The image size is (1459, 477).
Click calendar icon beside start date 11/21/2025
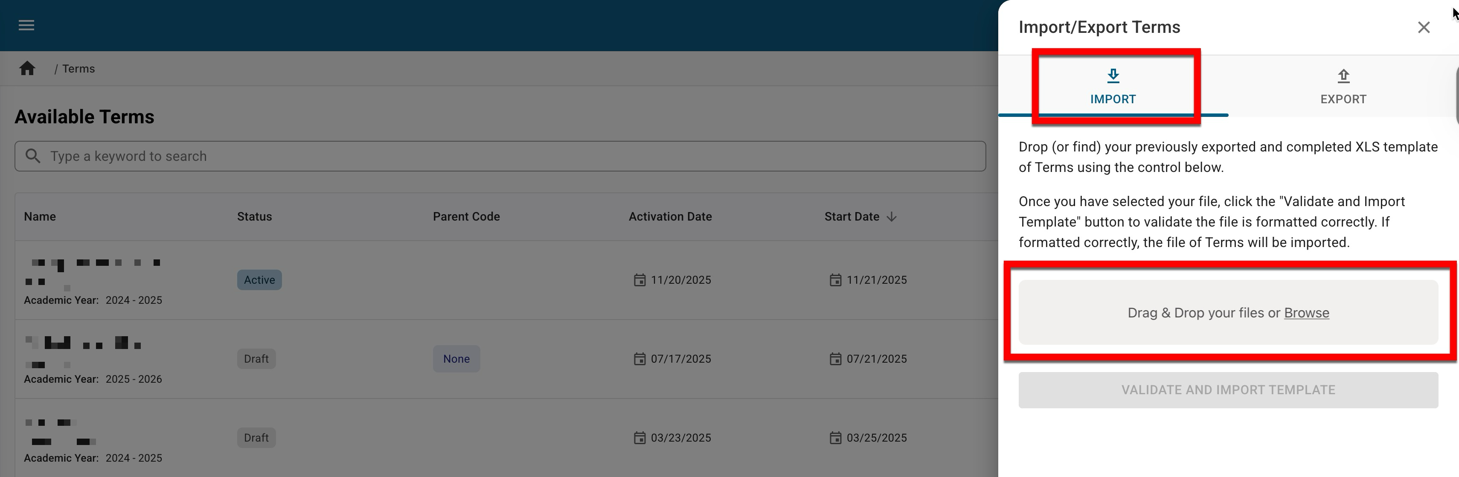(x=835, y=280)
